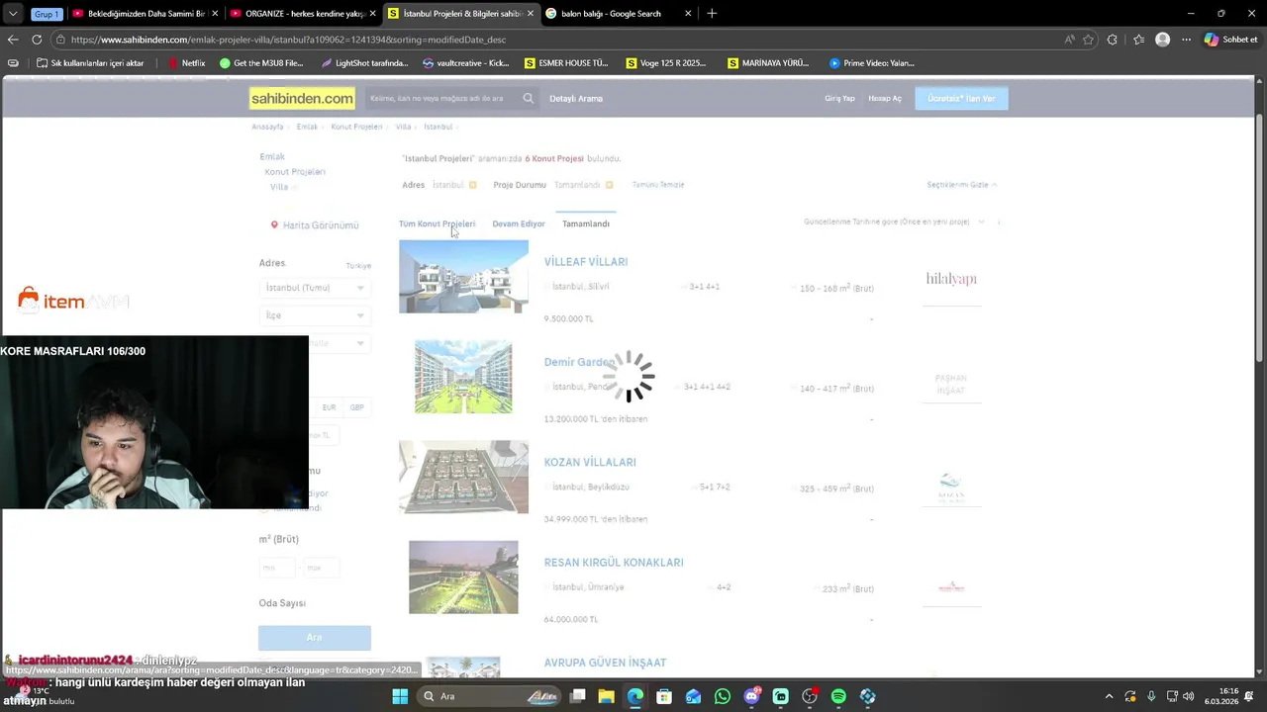
Task: Click the site keyword search input
Action: 440,98
